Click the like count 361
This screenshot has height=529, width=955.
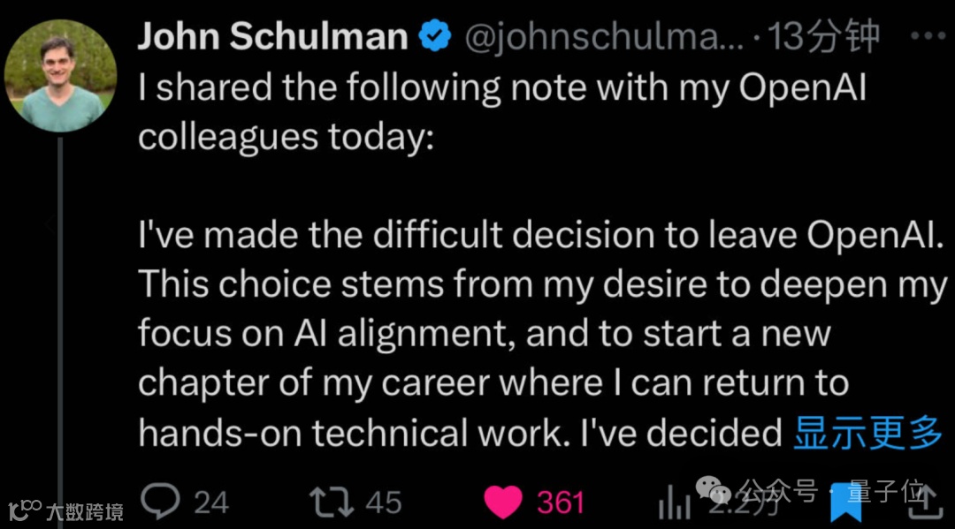point(561,503)
